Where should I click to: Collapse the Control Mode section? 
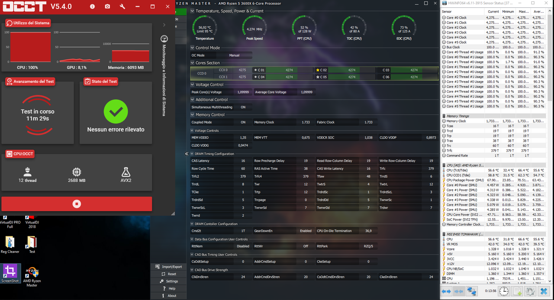[193, 48]
